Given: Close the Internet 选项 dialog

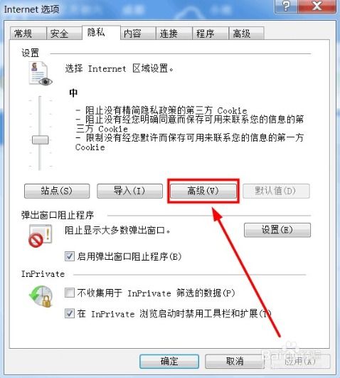Looking at the screenshot, I should [317, 6].
